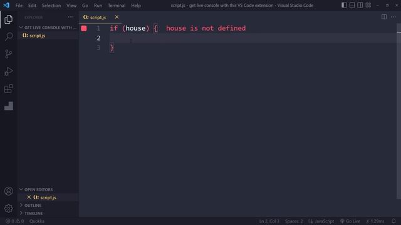Select script.js under Open Editors
This screenshot has width=401, height=225.
coord(48,197)
